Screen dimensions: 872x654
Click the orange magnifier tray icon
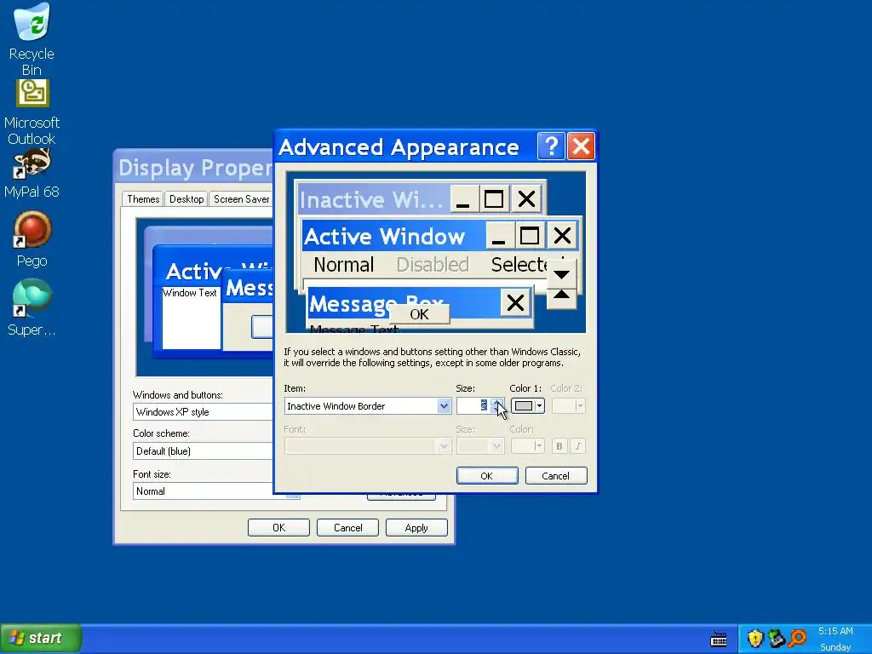(x=797, y=639)
